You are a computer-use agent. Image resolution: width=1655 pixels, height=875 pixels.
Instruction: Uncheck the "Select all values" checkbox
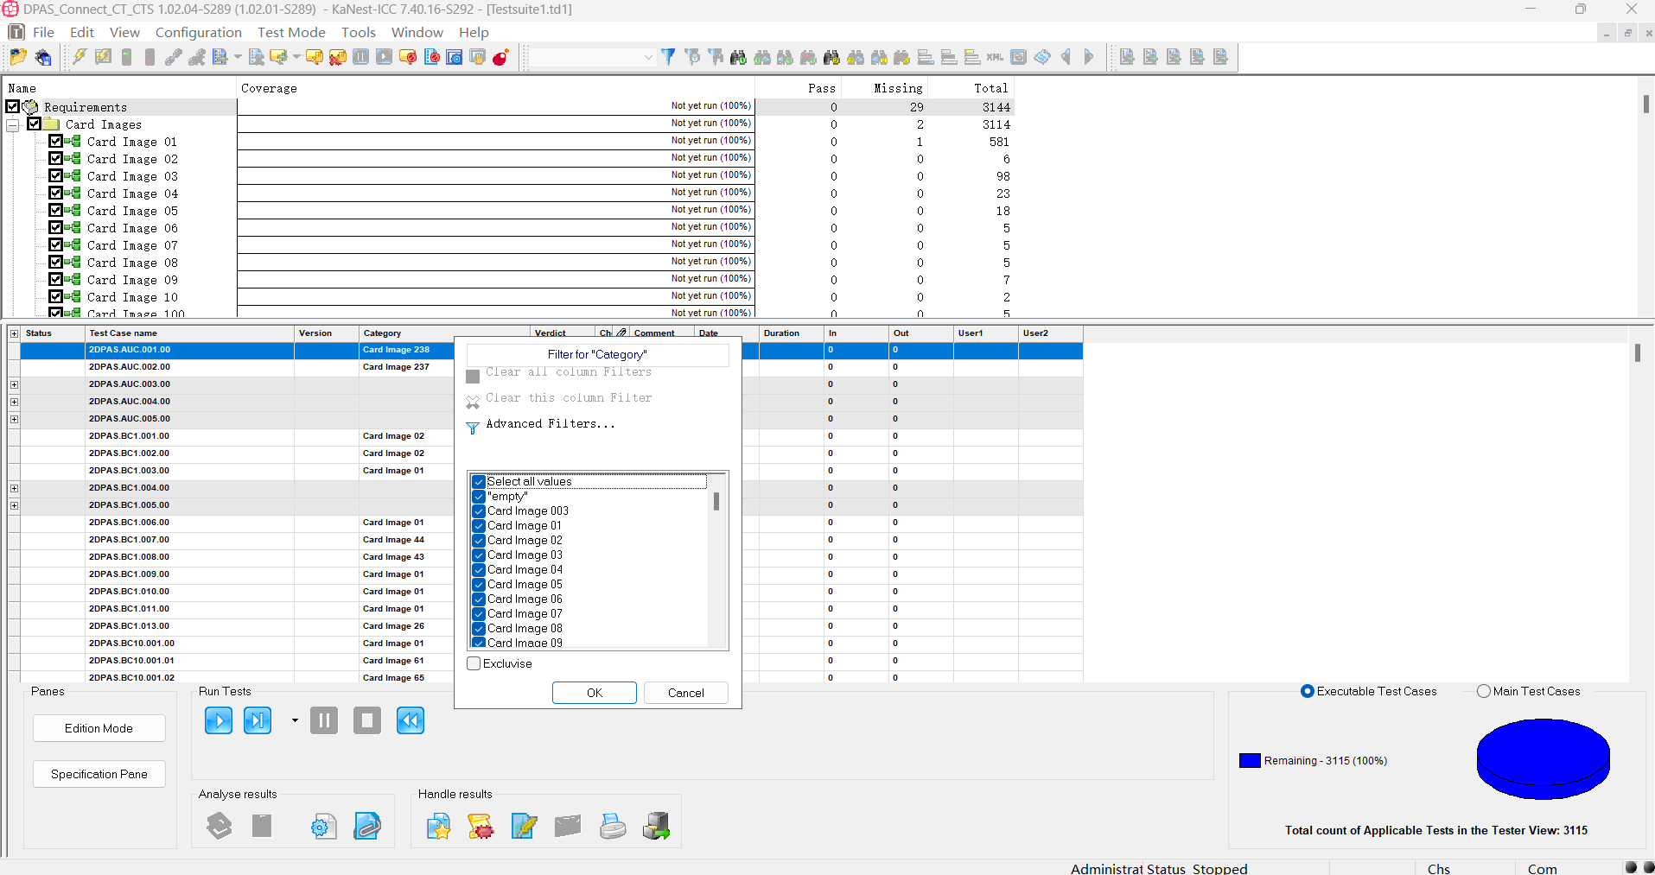coord(478,482)
